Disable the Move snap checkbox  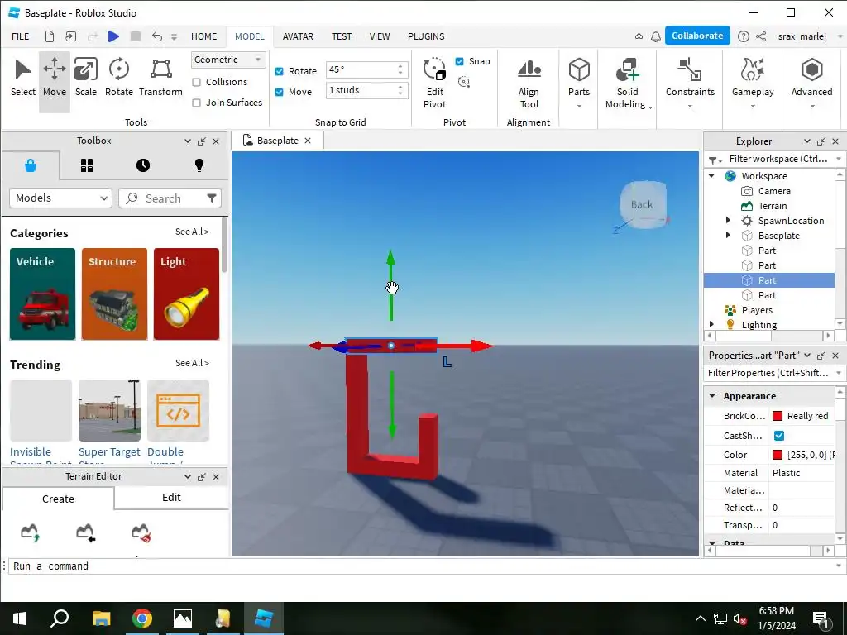[280, 92]
